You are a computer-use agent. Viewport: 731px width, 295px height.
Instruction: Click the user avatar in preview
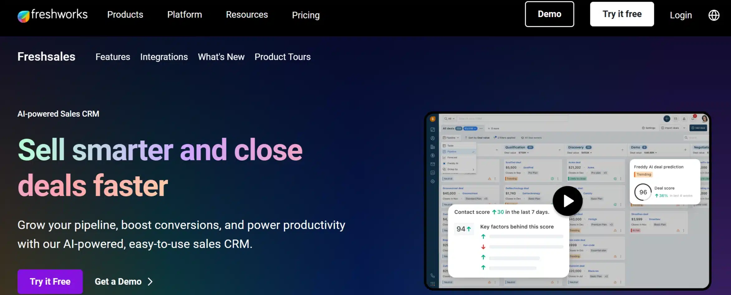click(x=704, y=118)
